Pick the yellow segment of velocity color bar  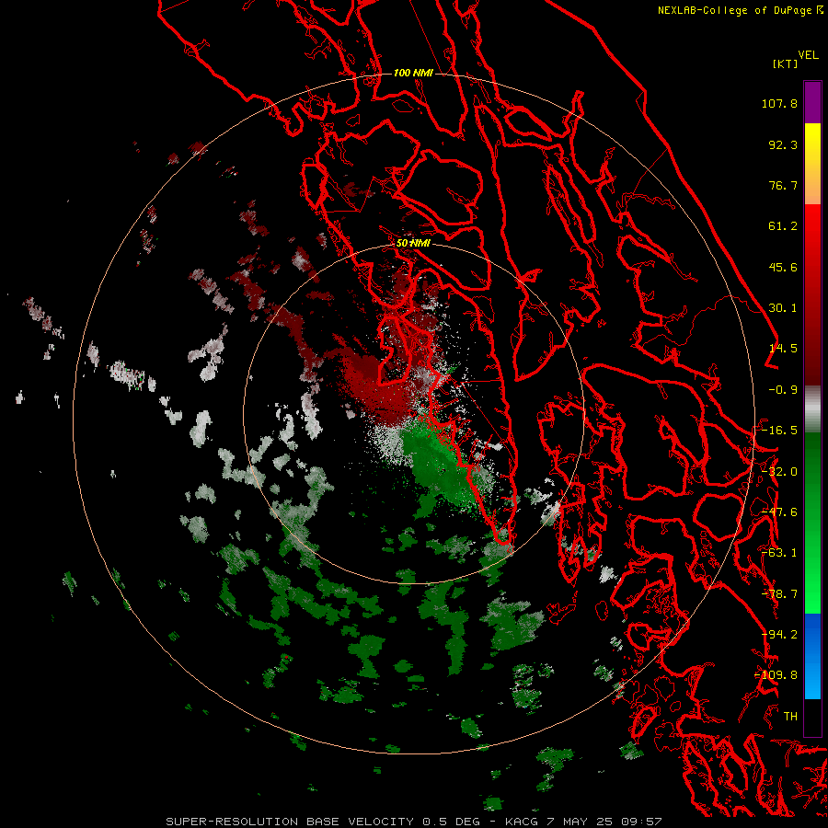pos(812,143)
